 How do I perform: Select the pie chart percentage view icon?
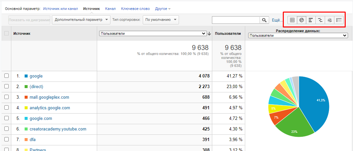tap(301, 20)
